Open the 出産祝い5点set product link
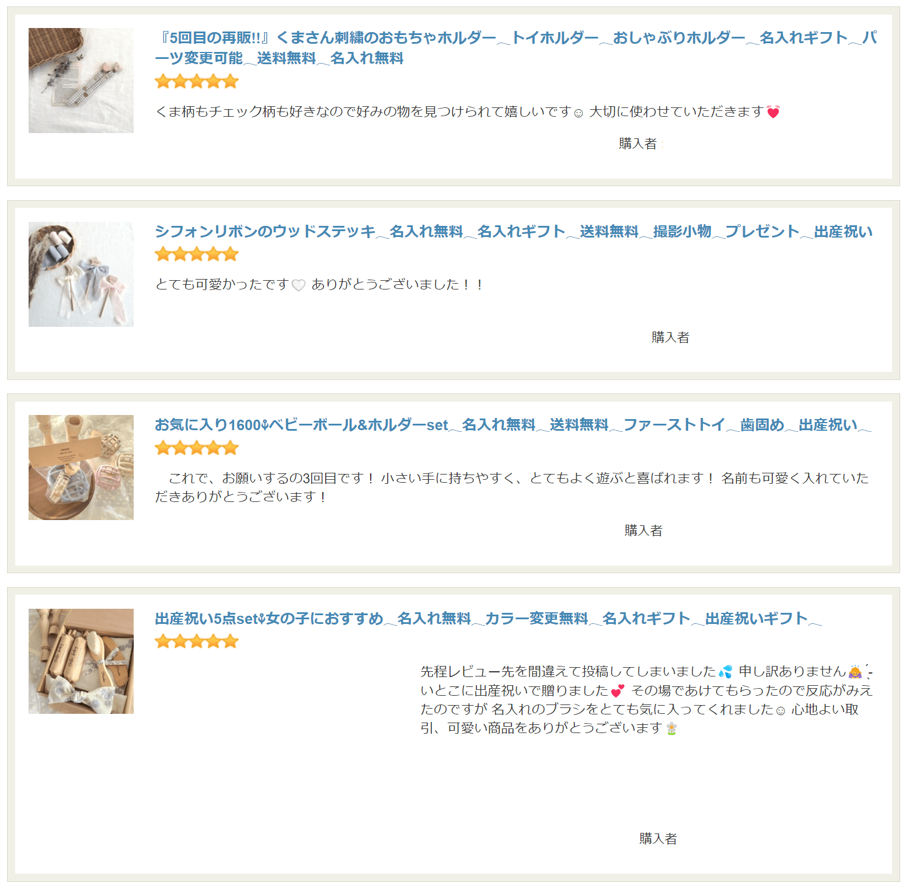Viewport: 906px width, 886px height. click(488, 619)
